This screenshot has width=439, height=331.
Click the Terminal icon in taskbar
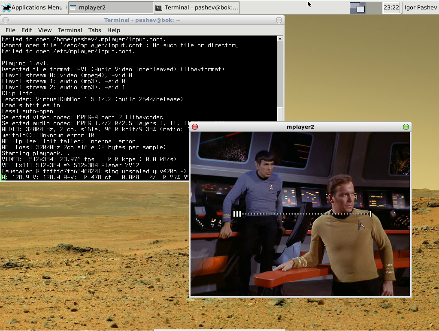[159, 8]
